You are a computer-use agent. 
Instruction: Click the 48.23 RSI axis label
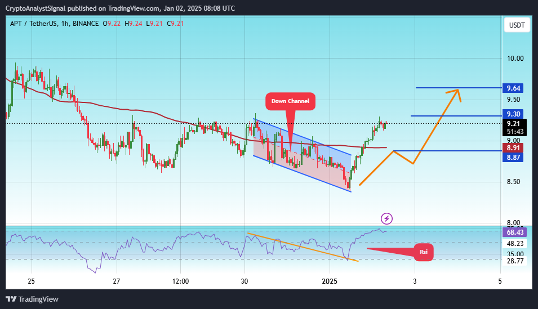click(515, 243)
